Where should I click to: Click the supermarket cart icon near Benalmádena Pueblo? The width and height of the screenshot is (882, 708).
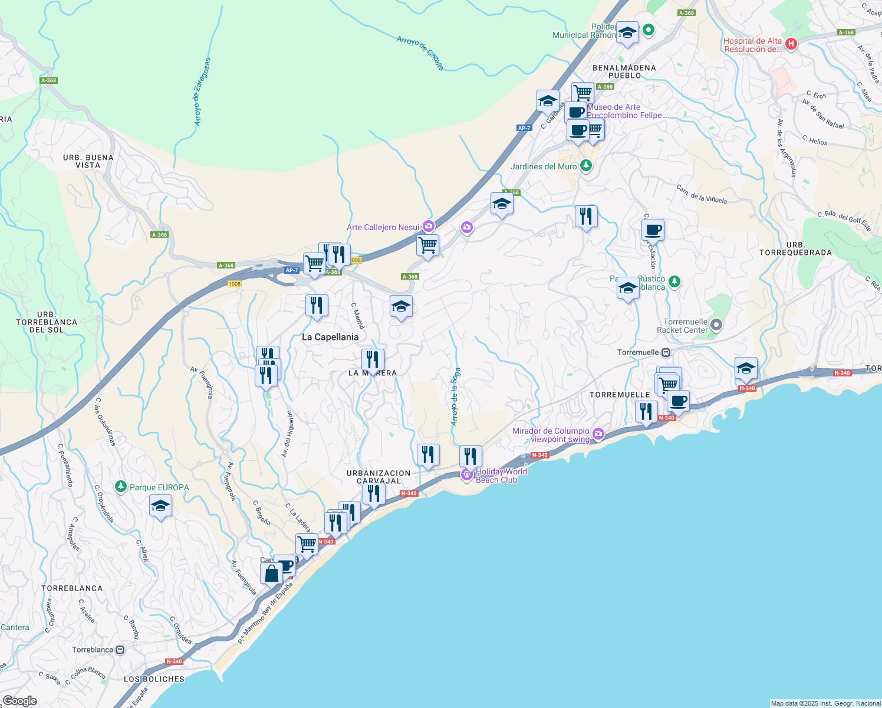point(583,91)
